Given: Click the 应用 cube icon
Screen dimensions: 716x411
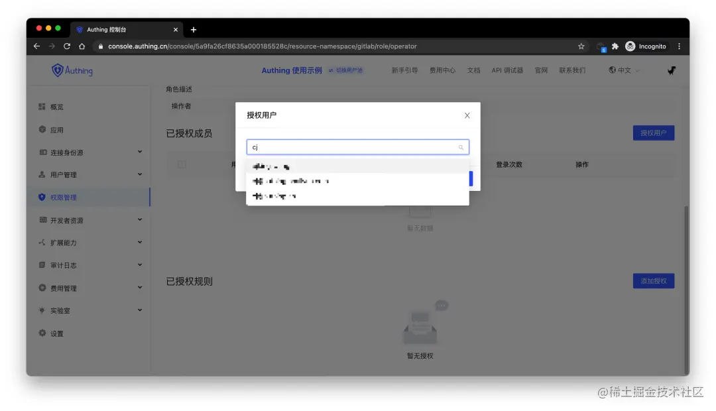Looking at the screenshot, I should (x=42, y=129).
